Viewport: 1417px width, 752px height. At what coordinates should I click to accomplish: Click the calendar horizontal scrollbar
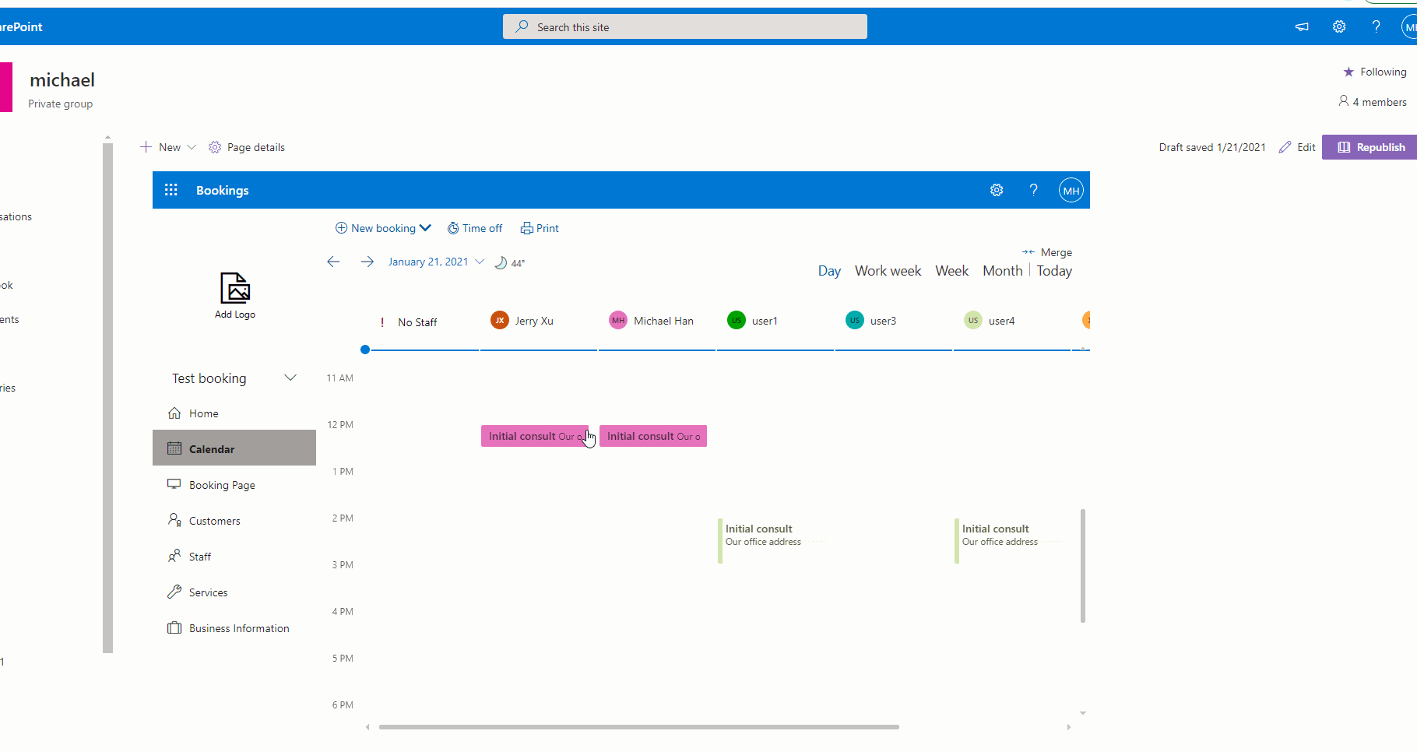point(638,727)
